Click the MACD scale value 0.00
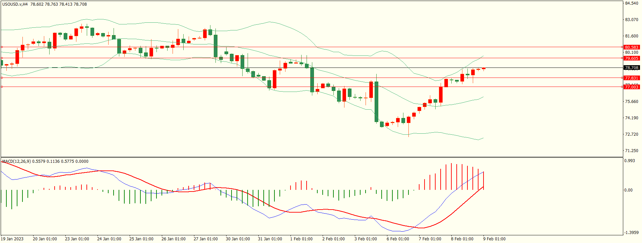This screenshot has height=243, width=642. [629, 190]
